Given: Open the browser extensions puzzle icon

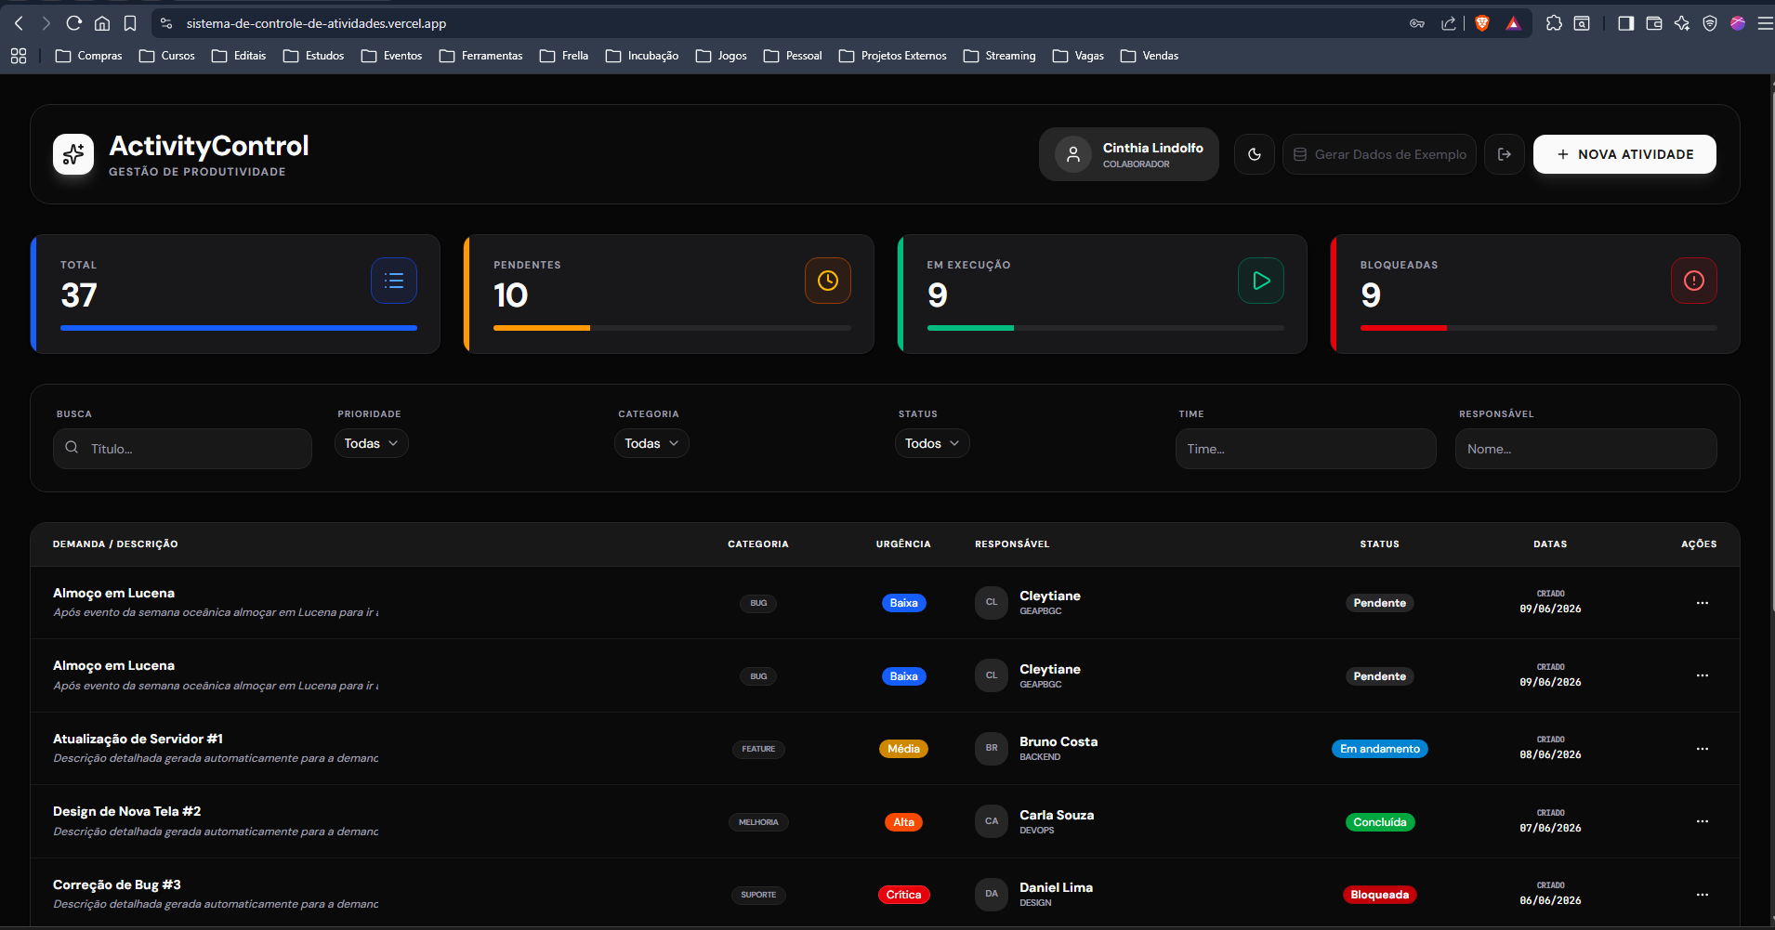Looking at the screenshot, I should click(x=1554, y=23).
